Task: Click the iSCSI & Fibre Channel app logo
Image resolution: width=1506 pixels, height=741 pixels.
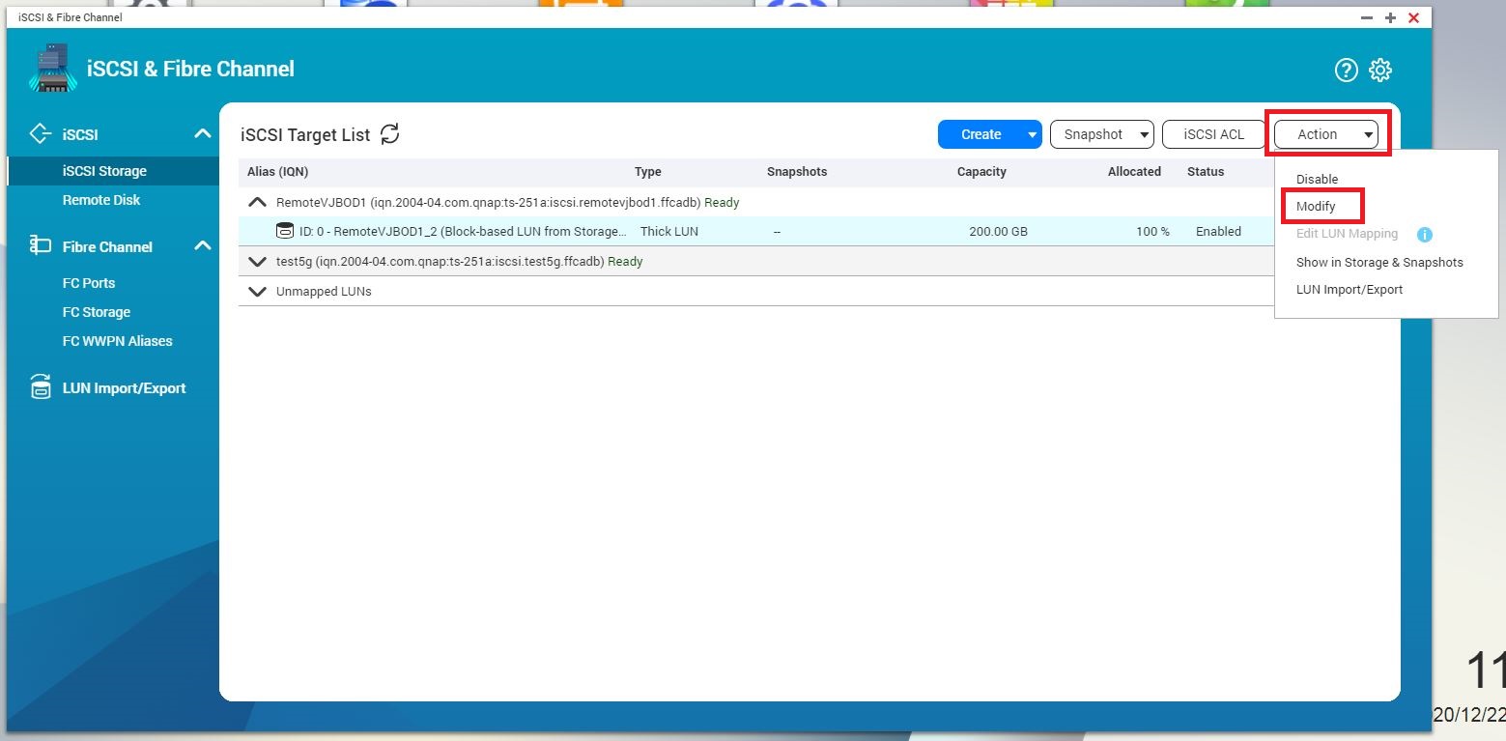Action: coord(52,69)
